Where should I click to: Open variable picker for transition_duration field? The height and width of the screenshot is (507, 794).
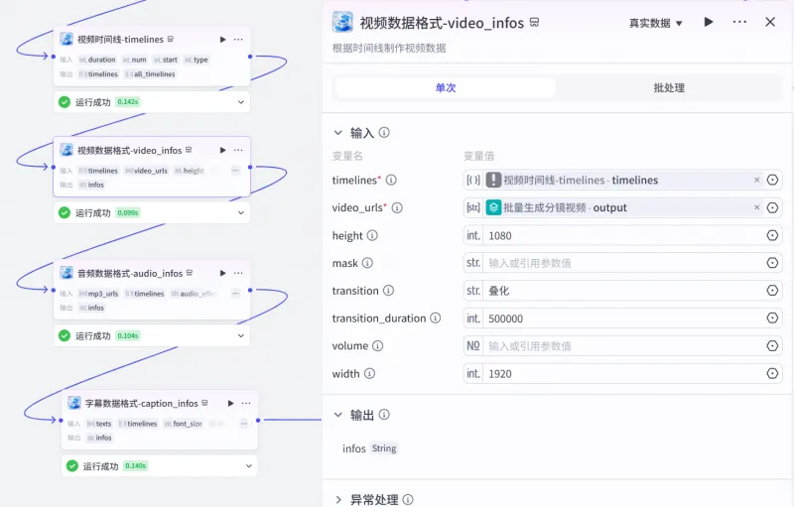pos(772,317)
